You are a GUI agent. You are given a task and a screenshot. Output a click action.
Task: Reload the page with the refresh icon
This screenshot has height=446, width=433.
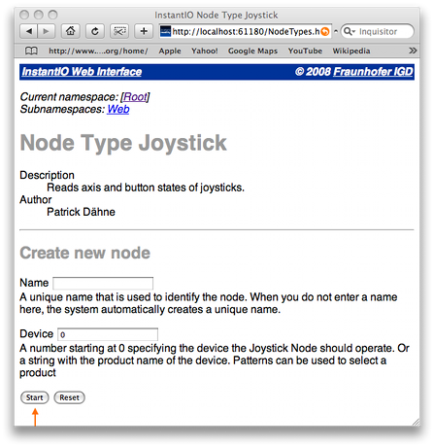coord(95,31)
